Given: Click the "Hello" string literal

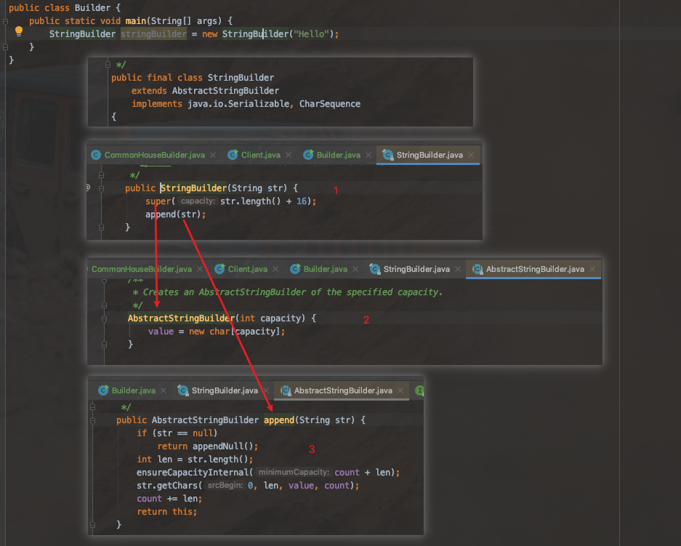Looking at the screenshot, I should point(311,34).
